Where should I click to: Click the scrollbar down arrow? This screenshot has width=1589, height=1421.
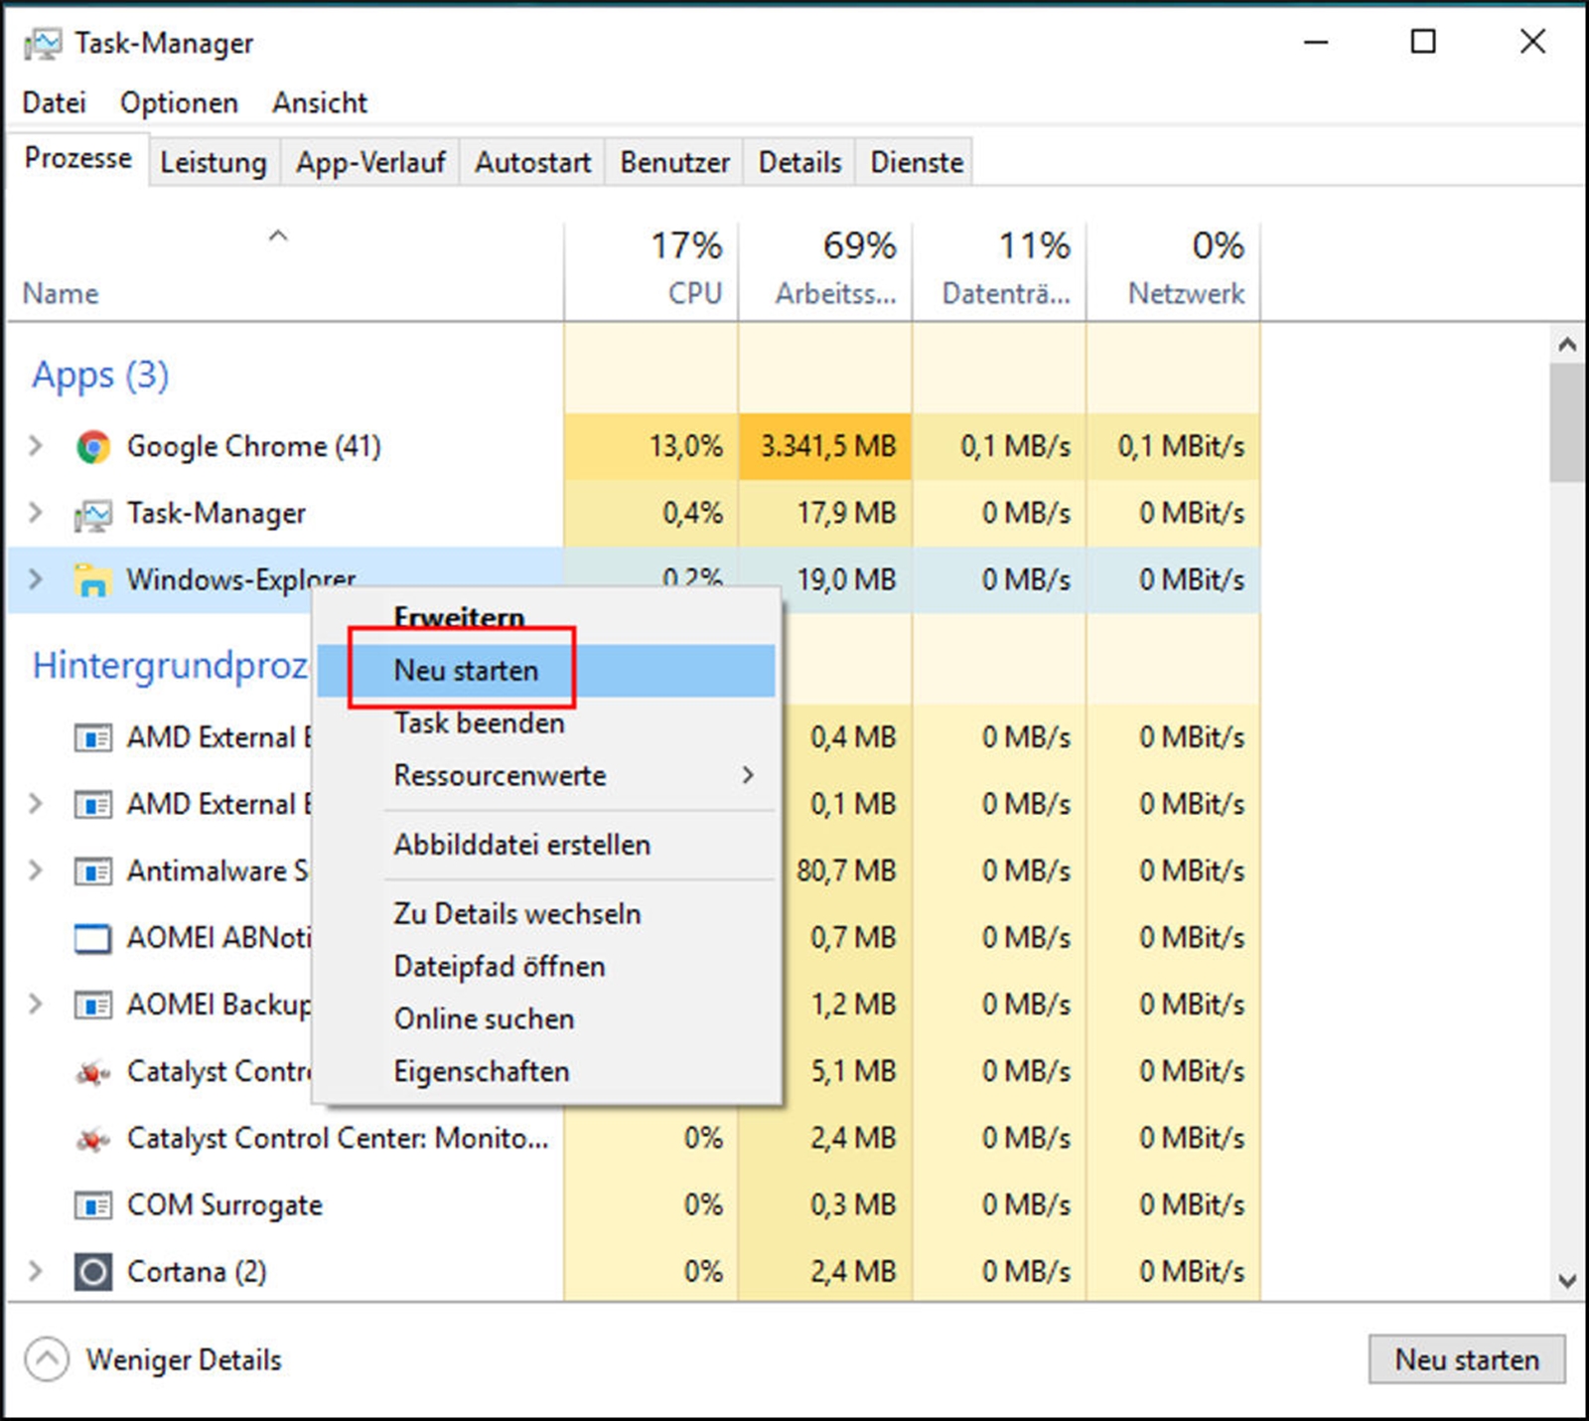[1567, 1281]
